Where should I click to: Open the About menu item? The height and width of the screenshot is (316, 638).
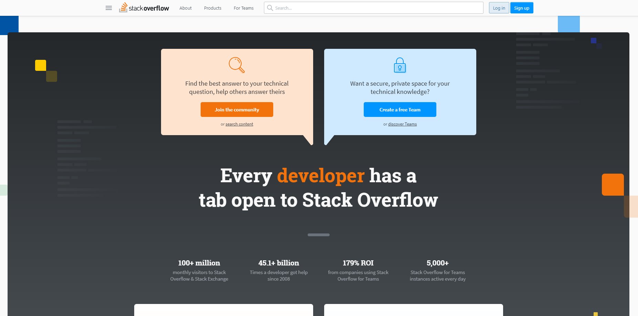(185, 8)
